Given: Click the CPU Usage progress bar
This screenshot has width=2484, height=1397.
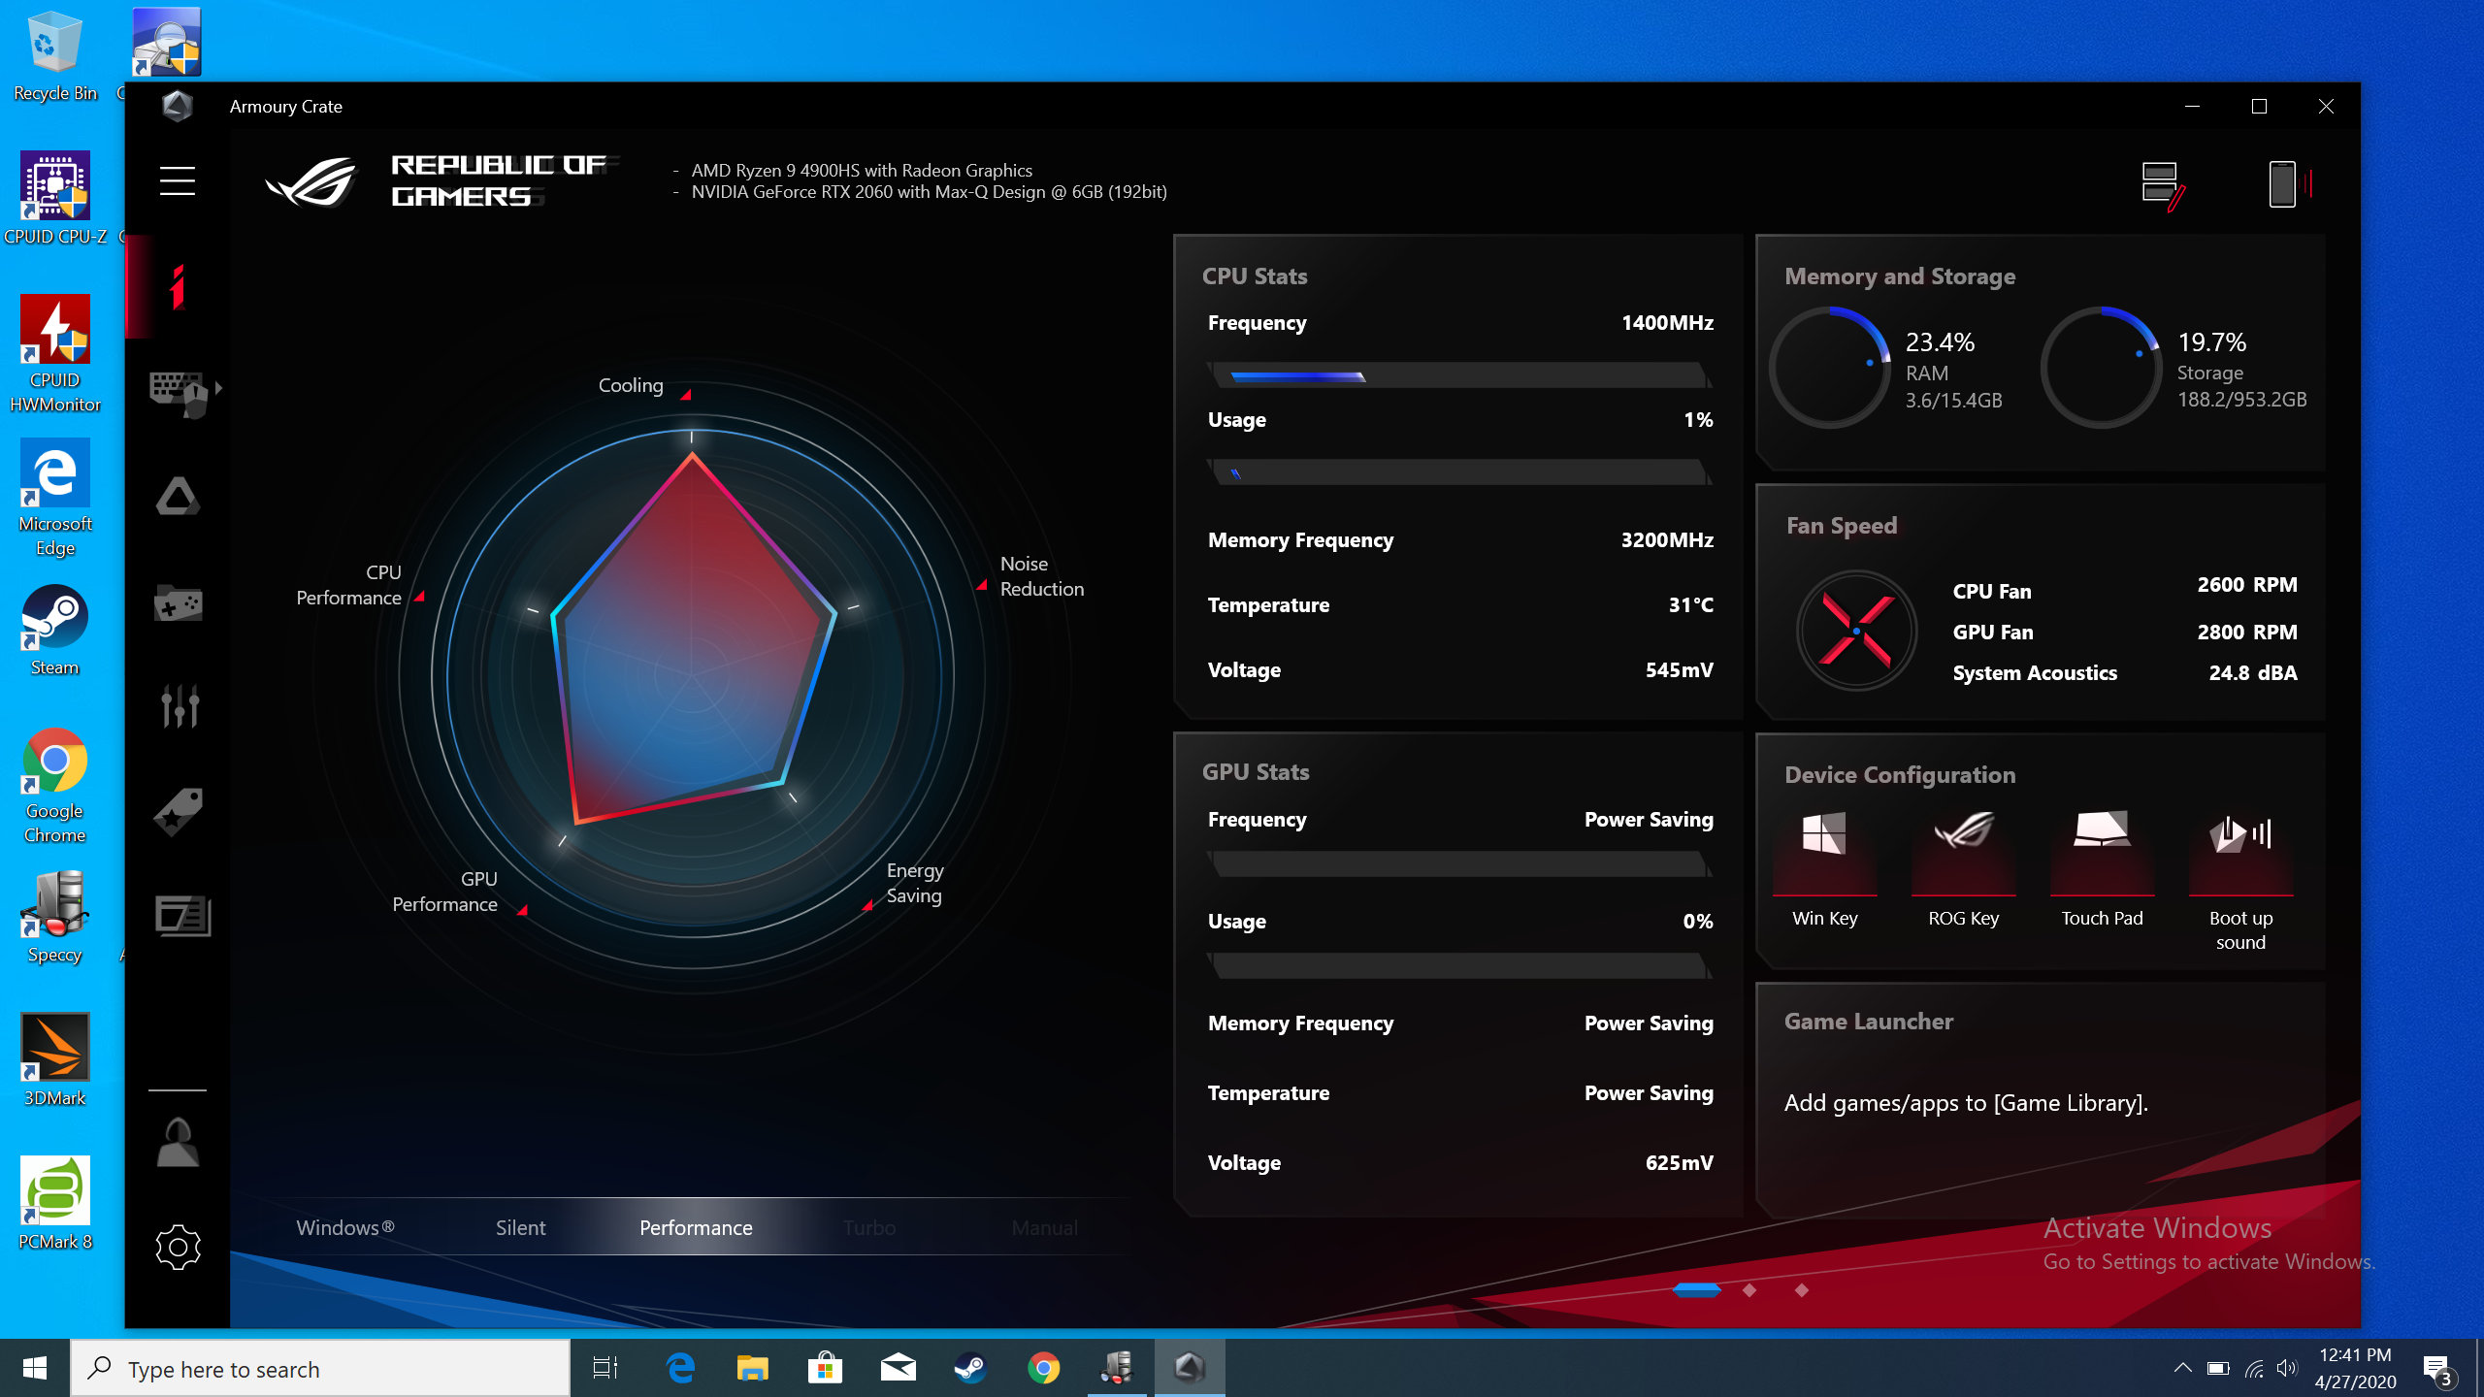Looking at the screenshot, I should pyautogui.click(x=1459, y=472).
